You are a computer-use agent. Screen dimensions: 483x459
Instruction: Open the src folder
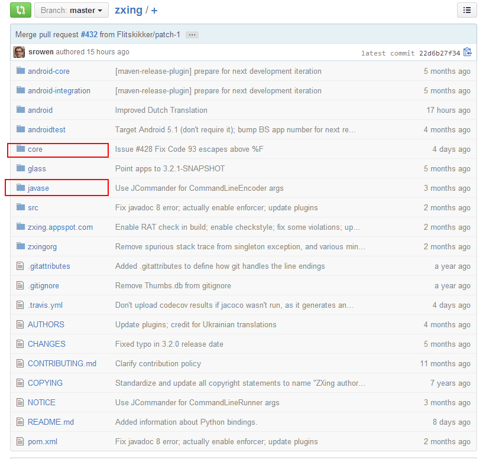tap(33, 208)
